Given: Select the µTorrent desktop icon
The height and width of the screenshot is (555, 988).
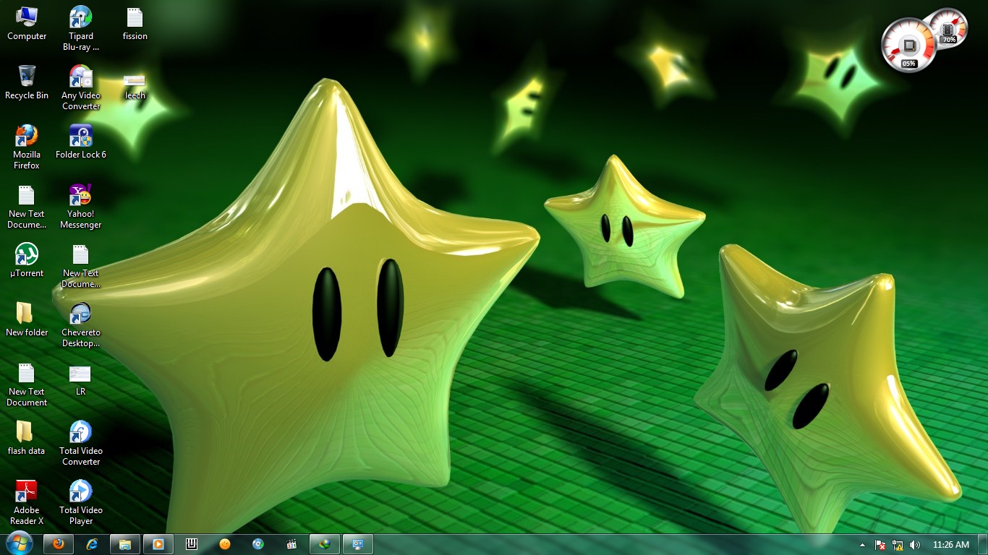Looking at the screenshot, I should point(27,255).
